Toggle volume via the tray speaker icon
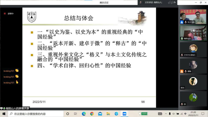 pyautogui.click(x=173, y=114)
